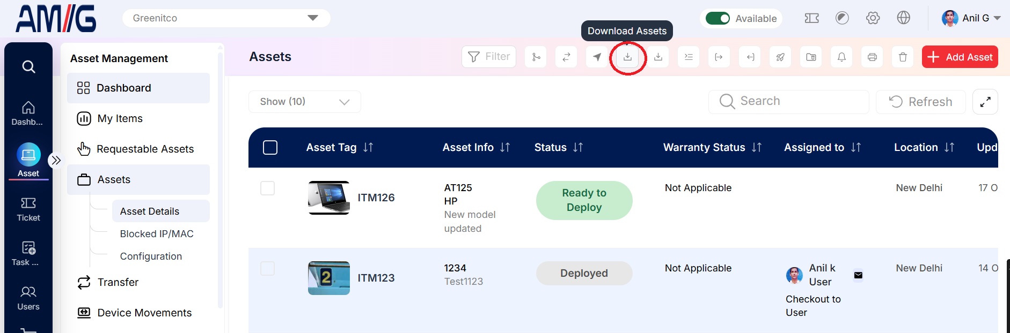This screenshot has width=1010, height=333.
Task: Click the AMG logo in the header
Action: (x=56, y=19)
